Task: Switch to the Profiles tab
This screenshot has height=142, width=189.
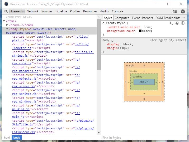Action: click(75, 11)
